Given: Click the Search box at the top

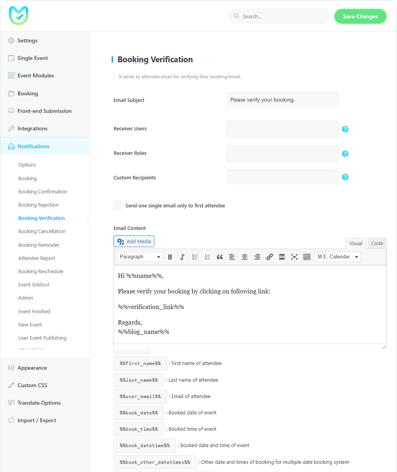Looking at the screenshot, I should pos(279,16).
